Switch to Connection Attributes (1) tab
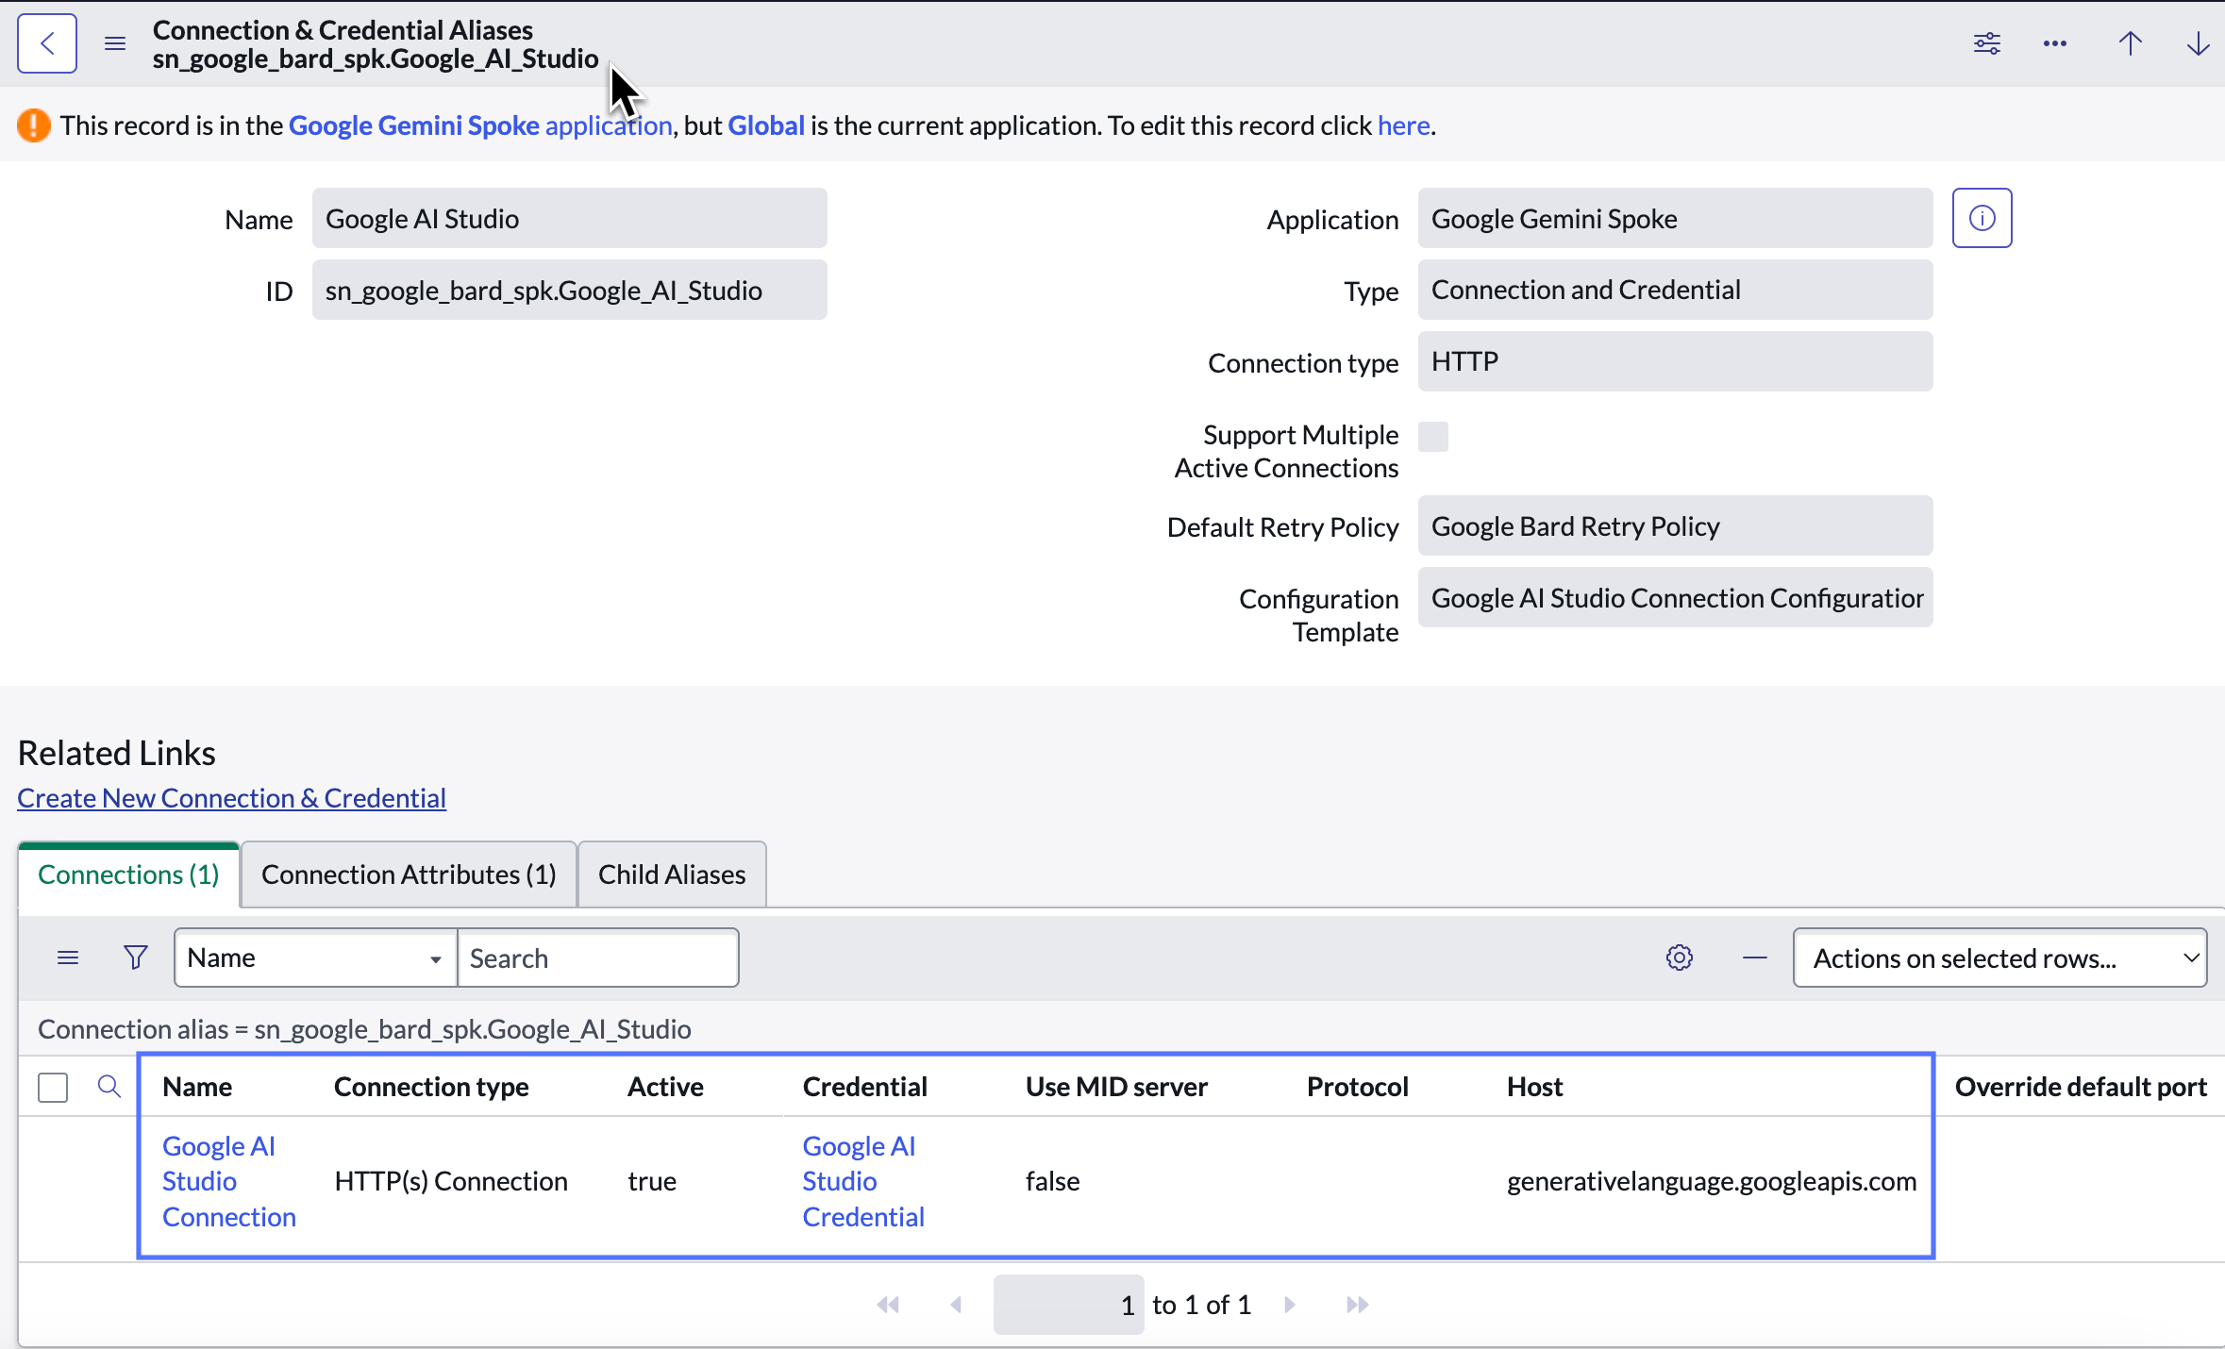 [409, 874]
